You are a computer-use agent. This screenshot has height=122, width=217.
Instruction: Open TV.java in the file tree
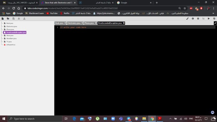9,41
